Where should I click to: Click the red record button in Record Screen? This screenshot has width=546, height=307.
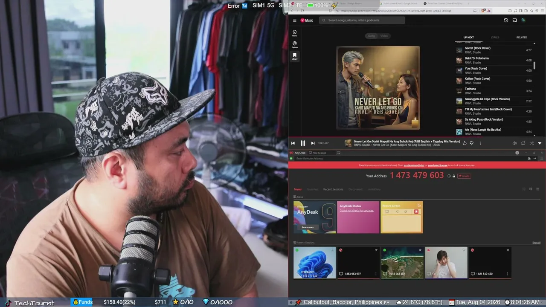point(416,211)
